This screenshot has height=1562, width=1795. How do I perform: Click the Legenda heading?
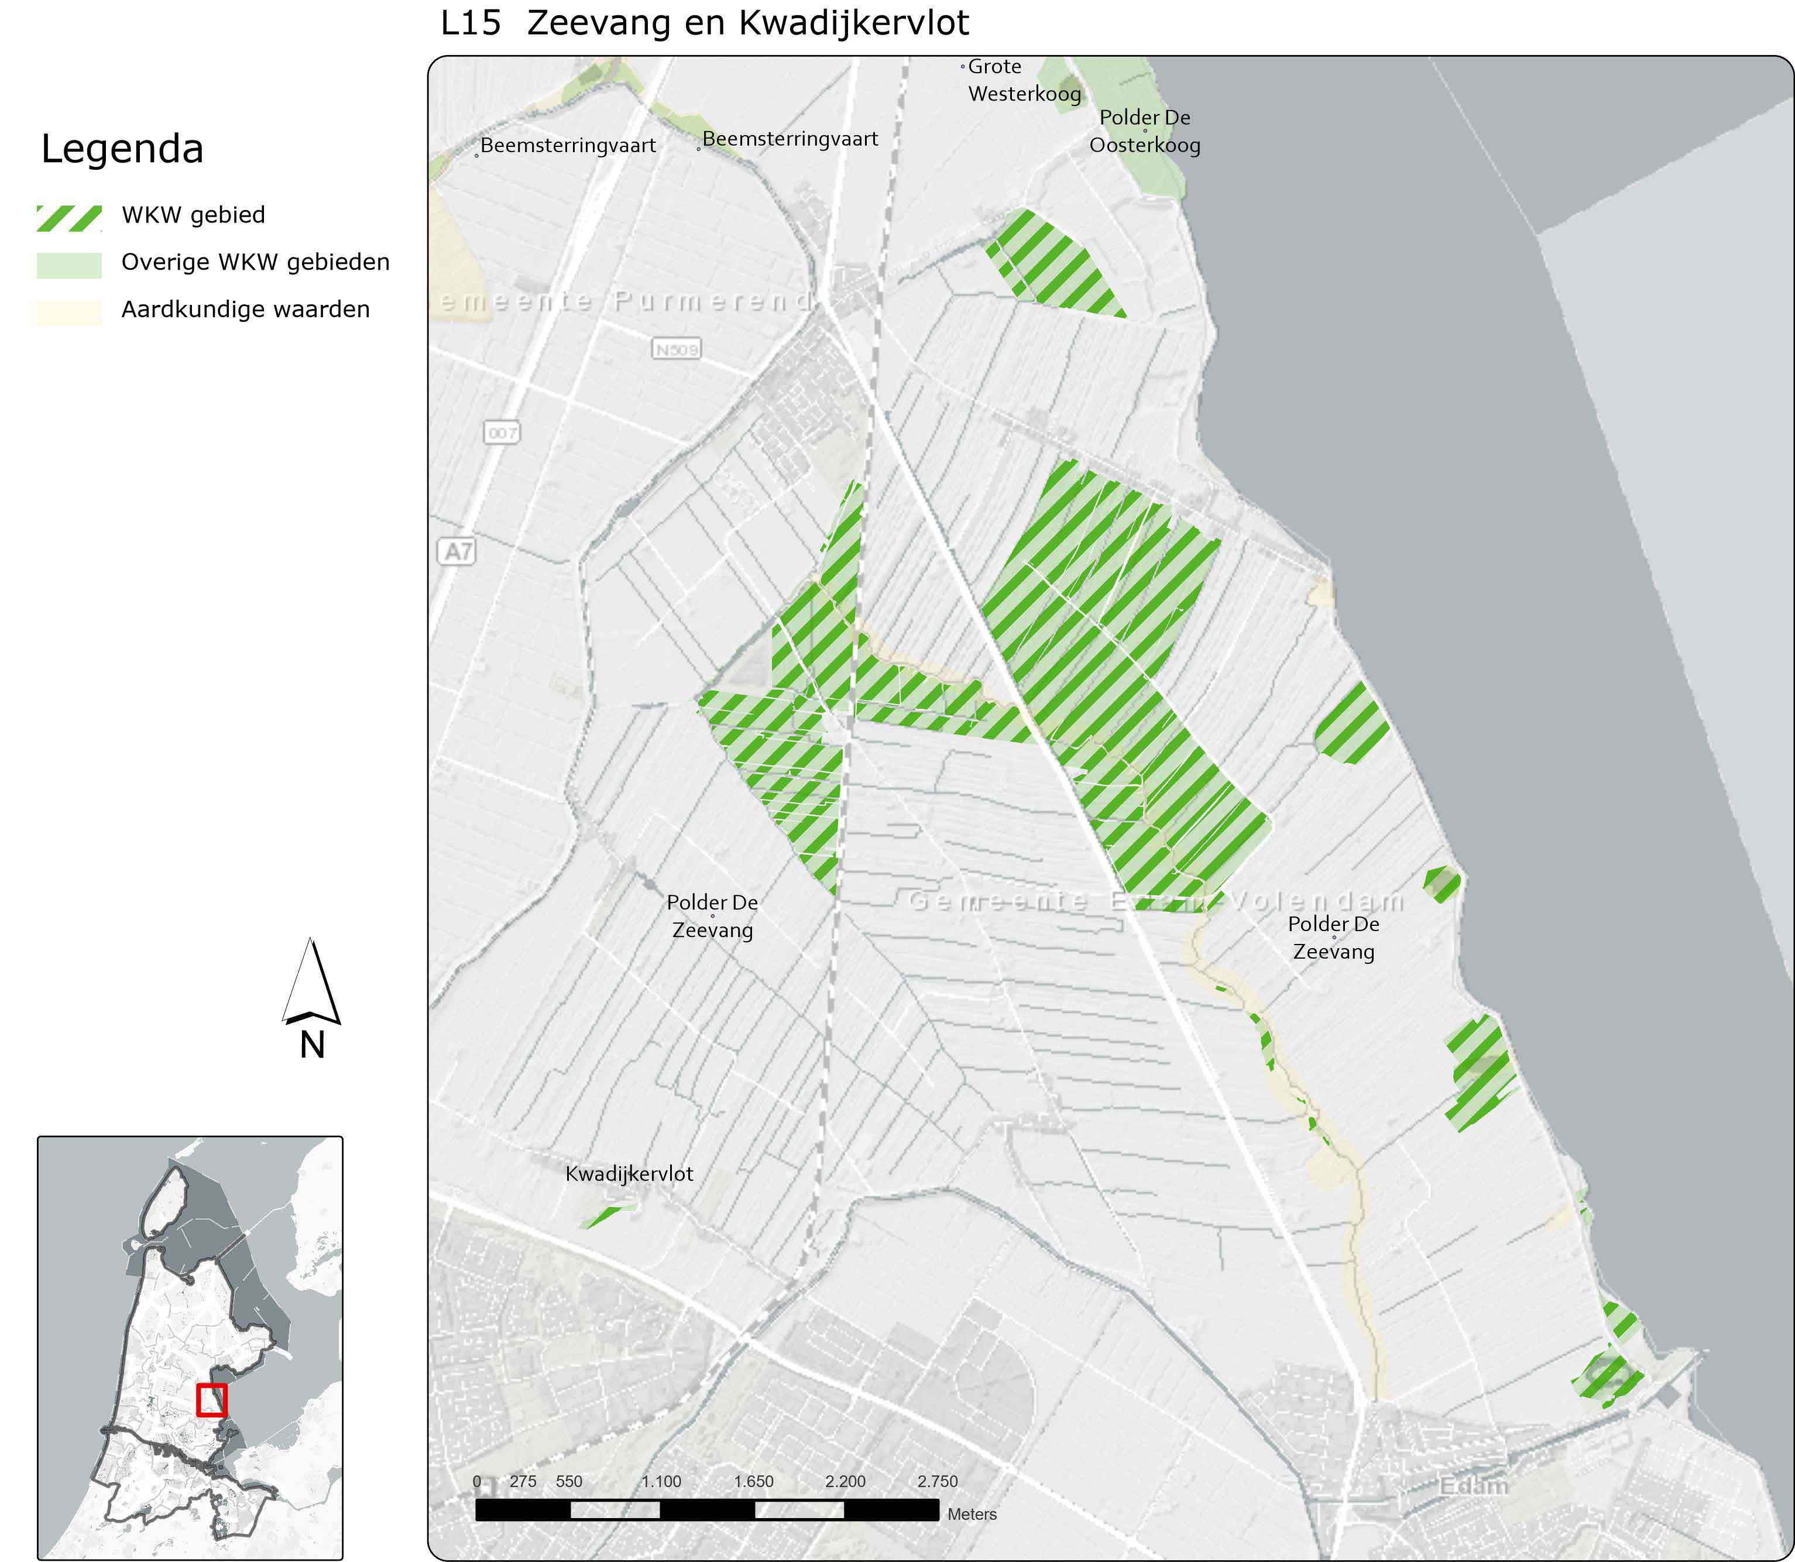(122, 148)
